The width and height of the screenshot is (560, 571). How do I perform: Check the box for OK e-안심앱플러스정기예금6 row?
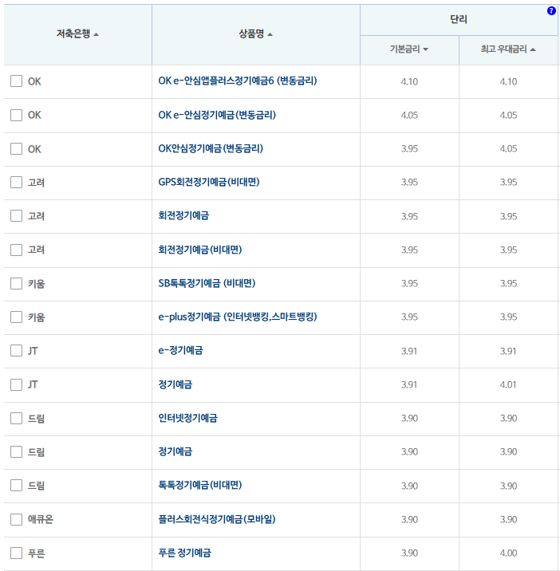tap(17, 81)
